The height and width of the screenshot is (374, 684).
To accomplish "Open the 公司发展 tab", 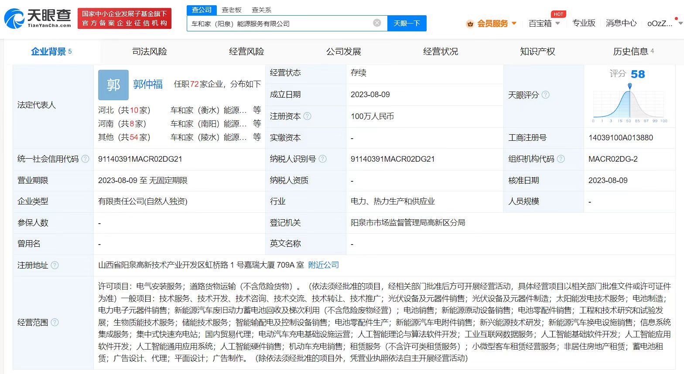I will pyautogui.click(x=344, y=51).
